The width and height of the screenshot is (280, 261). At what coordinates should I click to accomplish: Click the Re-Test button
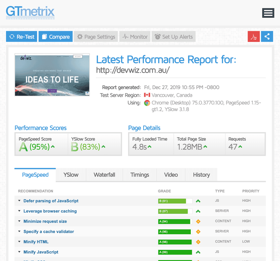pyautogui.click(x=21, y=37)
